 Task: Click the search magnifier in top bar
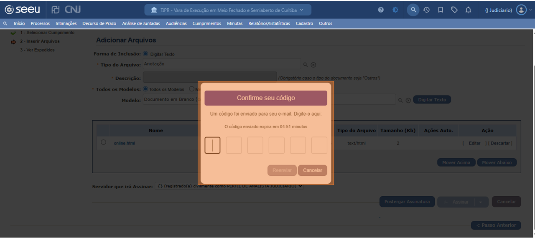[x=413, y=10]
